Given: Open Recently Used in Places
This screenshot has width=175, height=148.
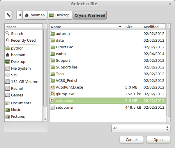Looking at the screenshot, I should click(24, 40).
